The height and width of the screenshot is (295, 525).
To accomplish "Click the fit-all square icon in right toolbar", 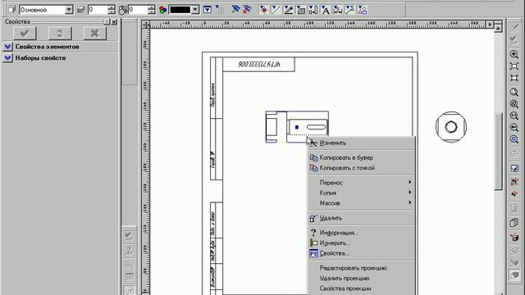I will pos(514,78).
